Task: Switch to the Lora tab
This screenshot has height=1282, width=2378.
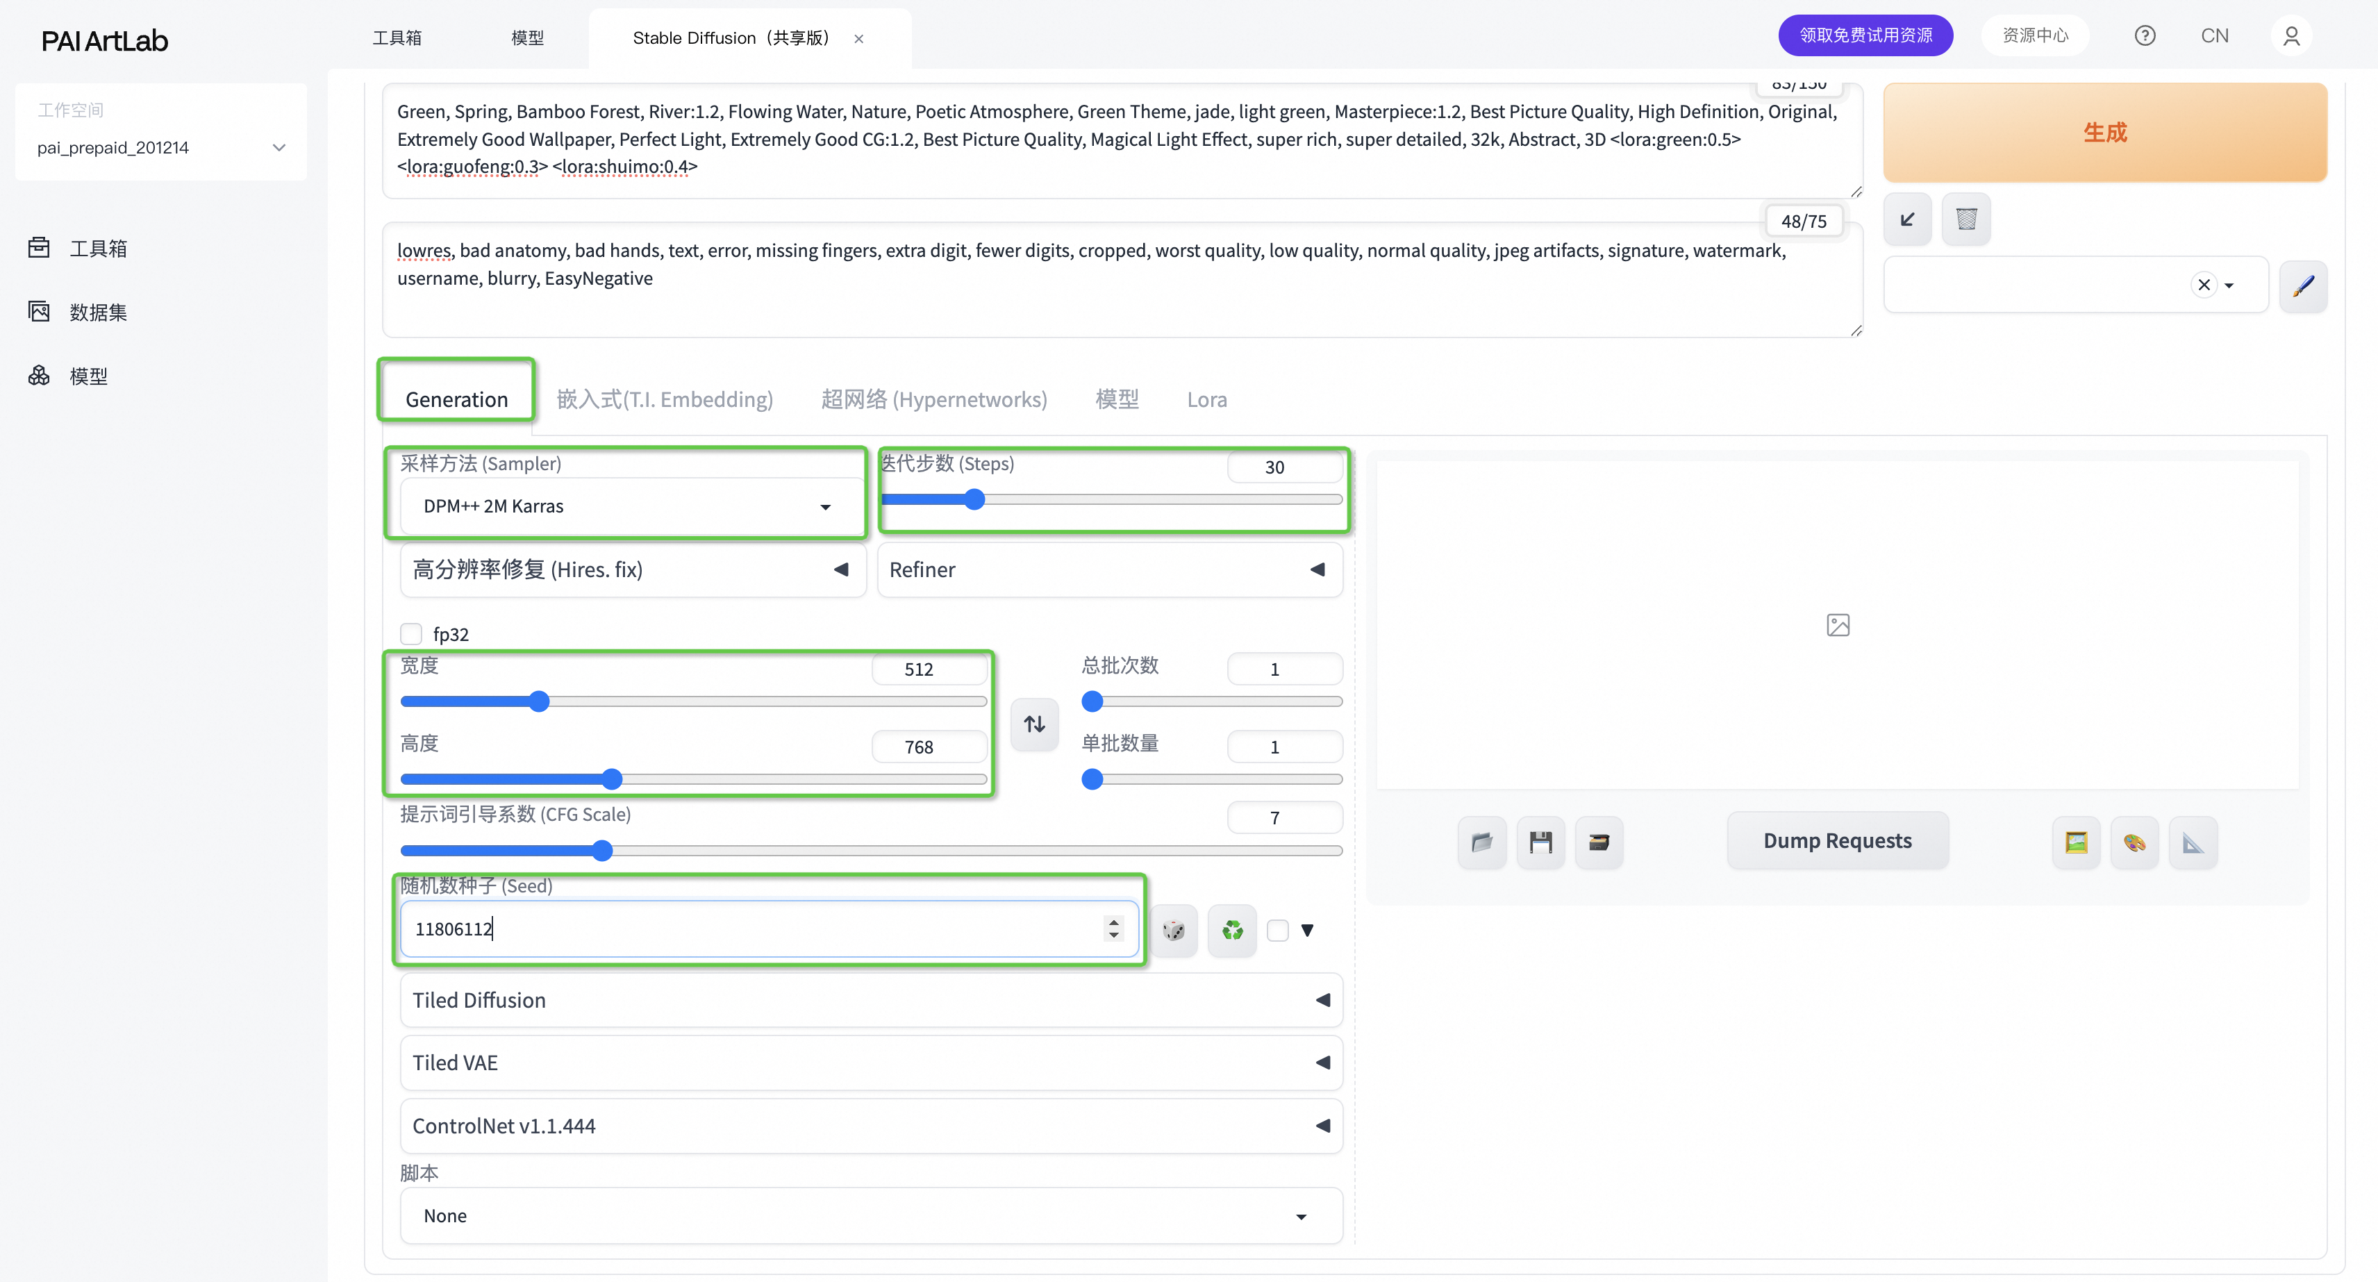Action: 1206,399
